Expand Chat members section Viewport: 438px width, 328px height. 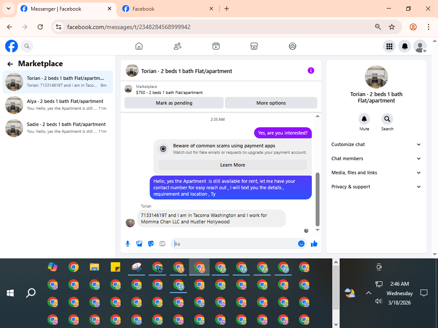[376, 158]
